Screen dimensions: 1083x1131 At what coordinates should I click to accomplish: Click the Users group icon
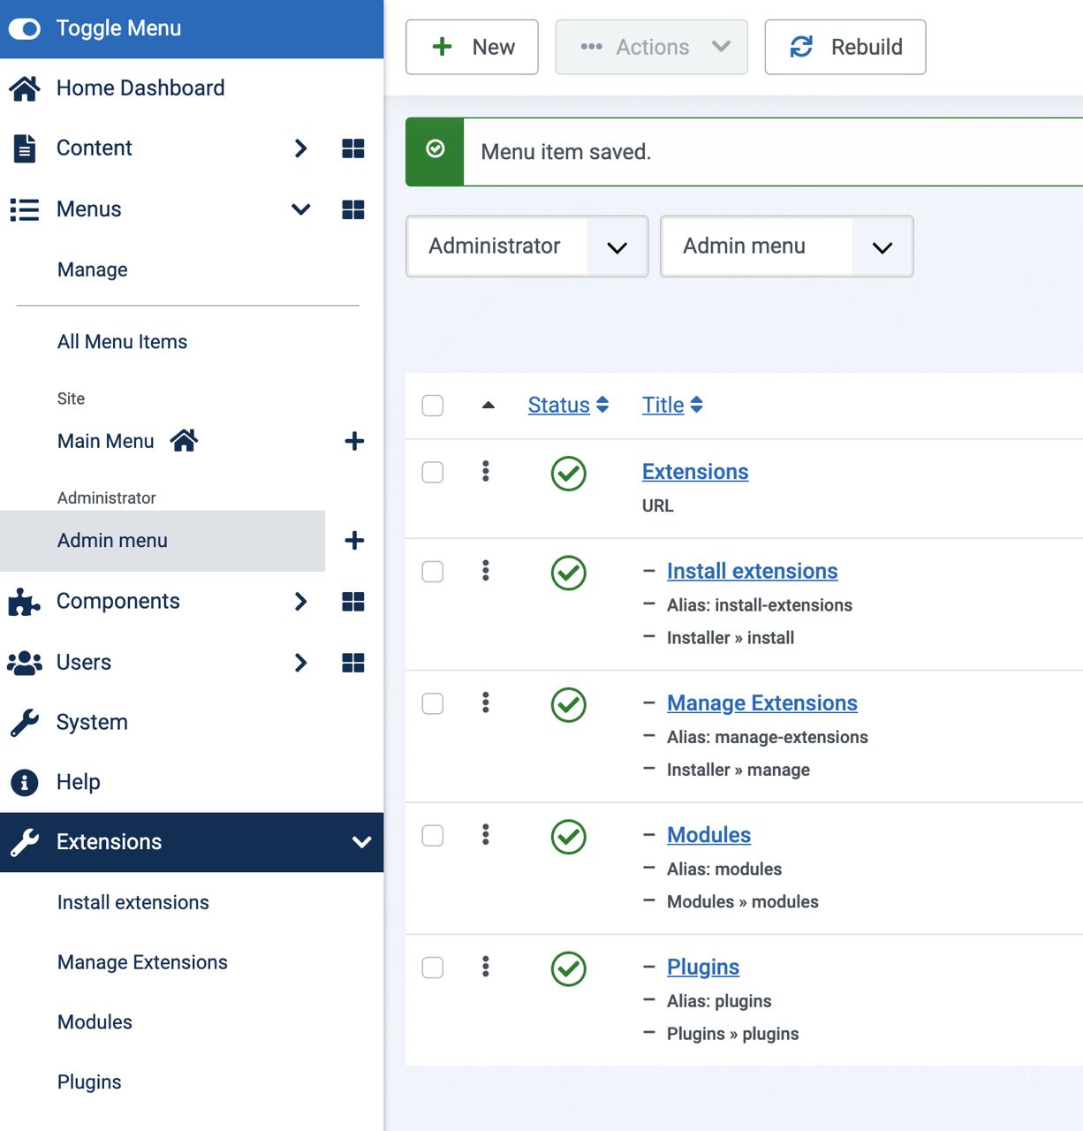[x=25, y=663]
